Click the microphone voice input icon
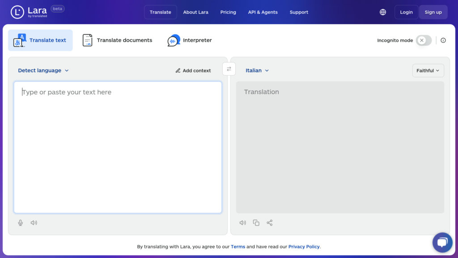 21,223
